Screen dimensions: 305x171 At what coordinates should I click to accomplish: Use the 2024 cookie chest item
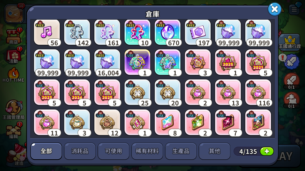pyautogui.click(x=77, y=93)
